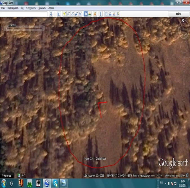This screenshot has width=190, height=188.
Task: Click the search magnifier button
Action: click(51, 14)
